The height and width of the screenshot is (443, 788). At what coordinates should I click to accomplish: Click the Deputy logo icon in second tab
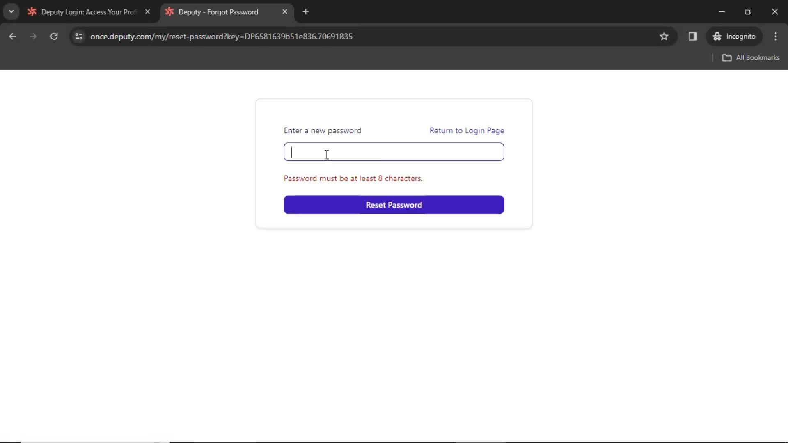(x=170, y=11)
